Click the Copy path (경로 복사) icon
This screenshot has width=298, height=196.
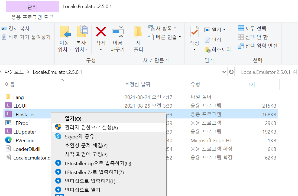coord(4,29)
